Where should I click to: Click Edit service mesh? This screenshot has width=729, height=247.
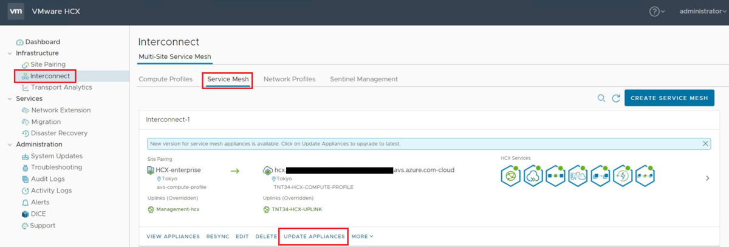pyautogui.click(x=242, y=236)
